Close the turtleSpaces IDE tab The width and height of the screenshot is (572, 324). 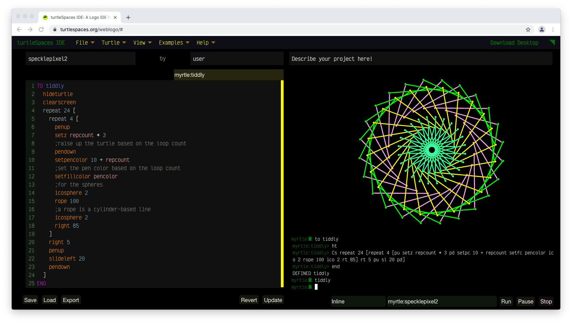pyautogui.click(x=115, y=17)
